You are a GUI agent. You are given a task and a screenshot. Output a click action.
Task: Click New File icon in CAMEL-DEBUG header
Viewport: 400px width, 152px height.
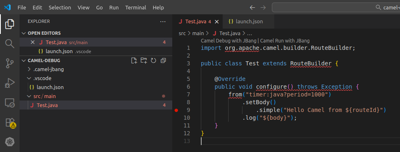click(x=134, y=60)
